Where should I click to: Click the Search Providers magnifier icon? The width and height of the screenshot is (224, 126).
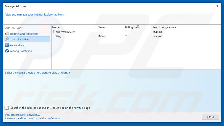pos(7,39)
